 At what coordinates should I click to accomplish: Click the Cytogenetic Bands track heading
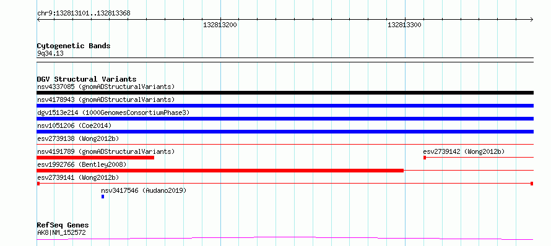coord(74,46)
